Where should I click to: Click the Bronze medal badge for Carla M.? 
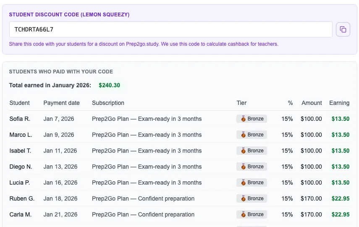[x=252, y=214]
